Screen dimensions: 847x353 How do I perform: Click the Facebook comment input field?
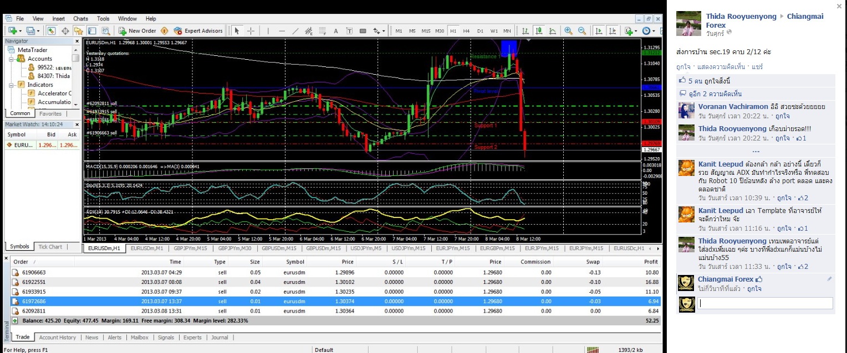[x=765, y=303]
